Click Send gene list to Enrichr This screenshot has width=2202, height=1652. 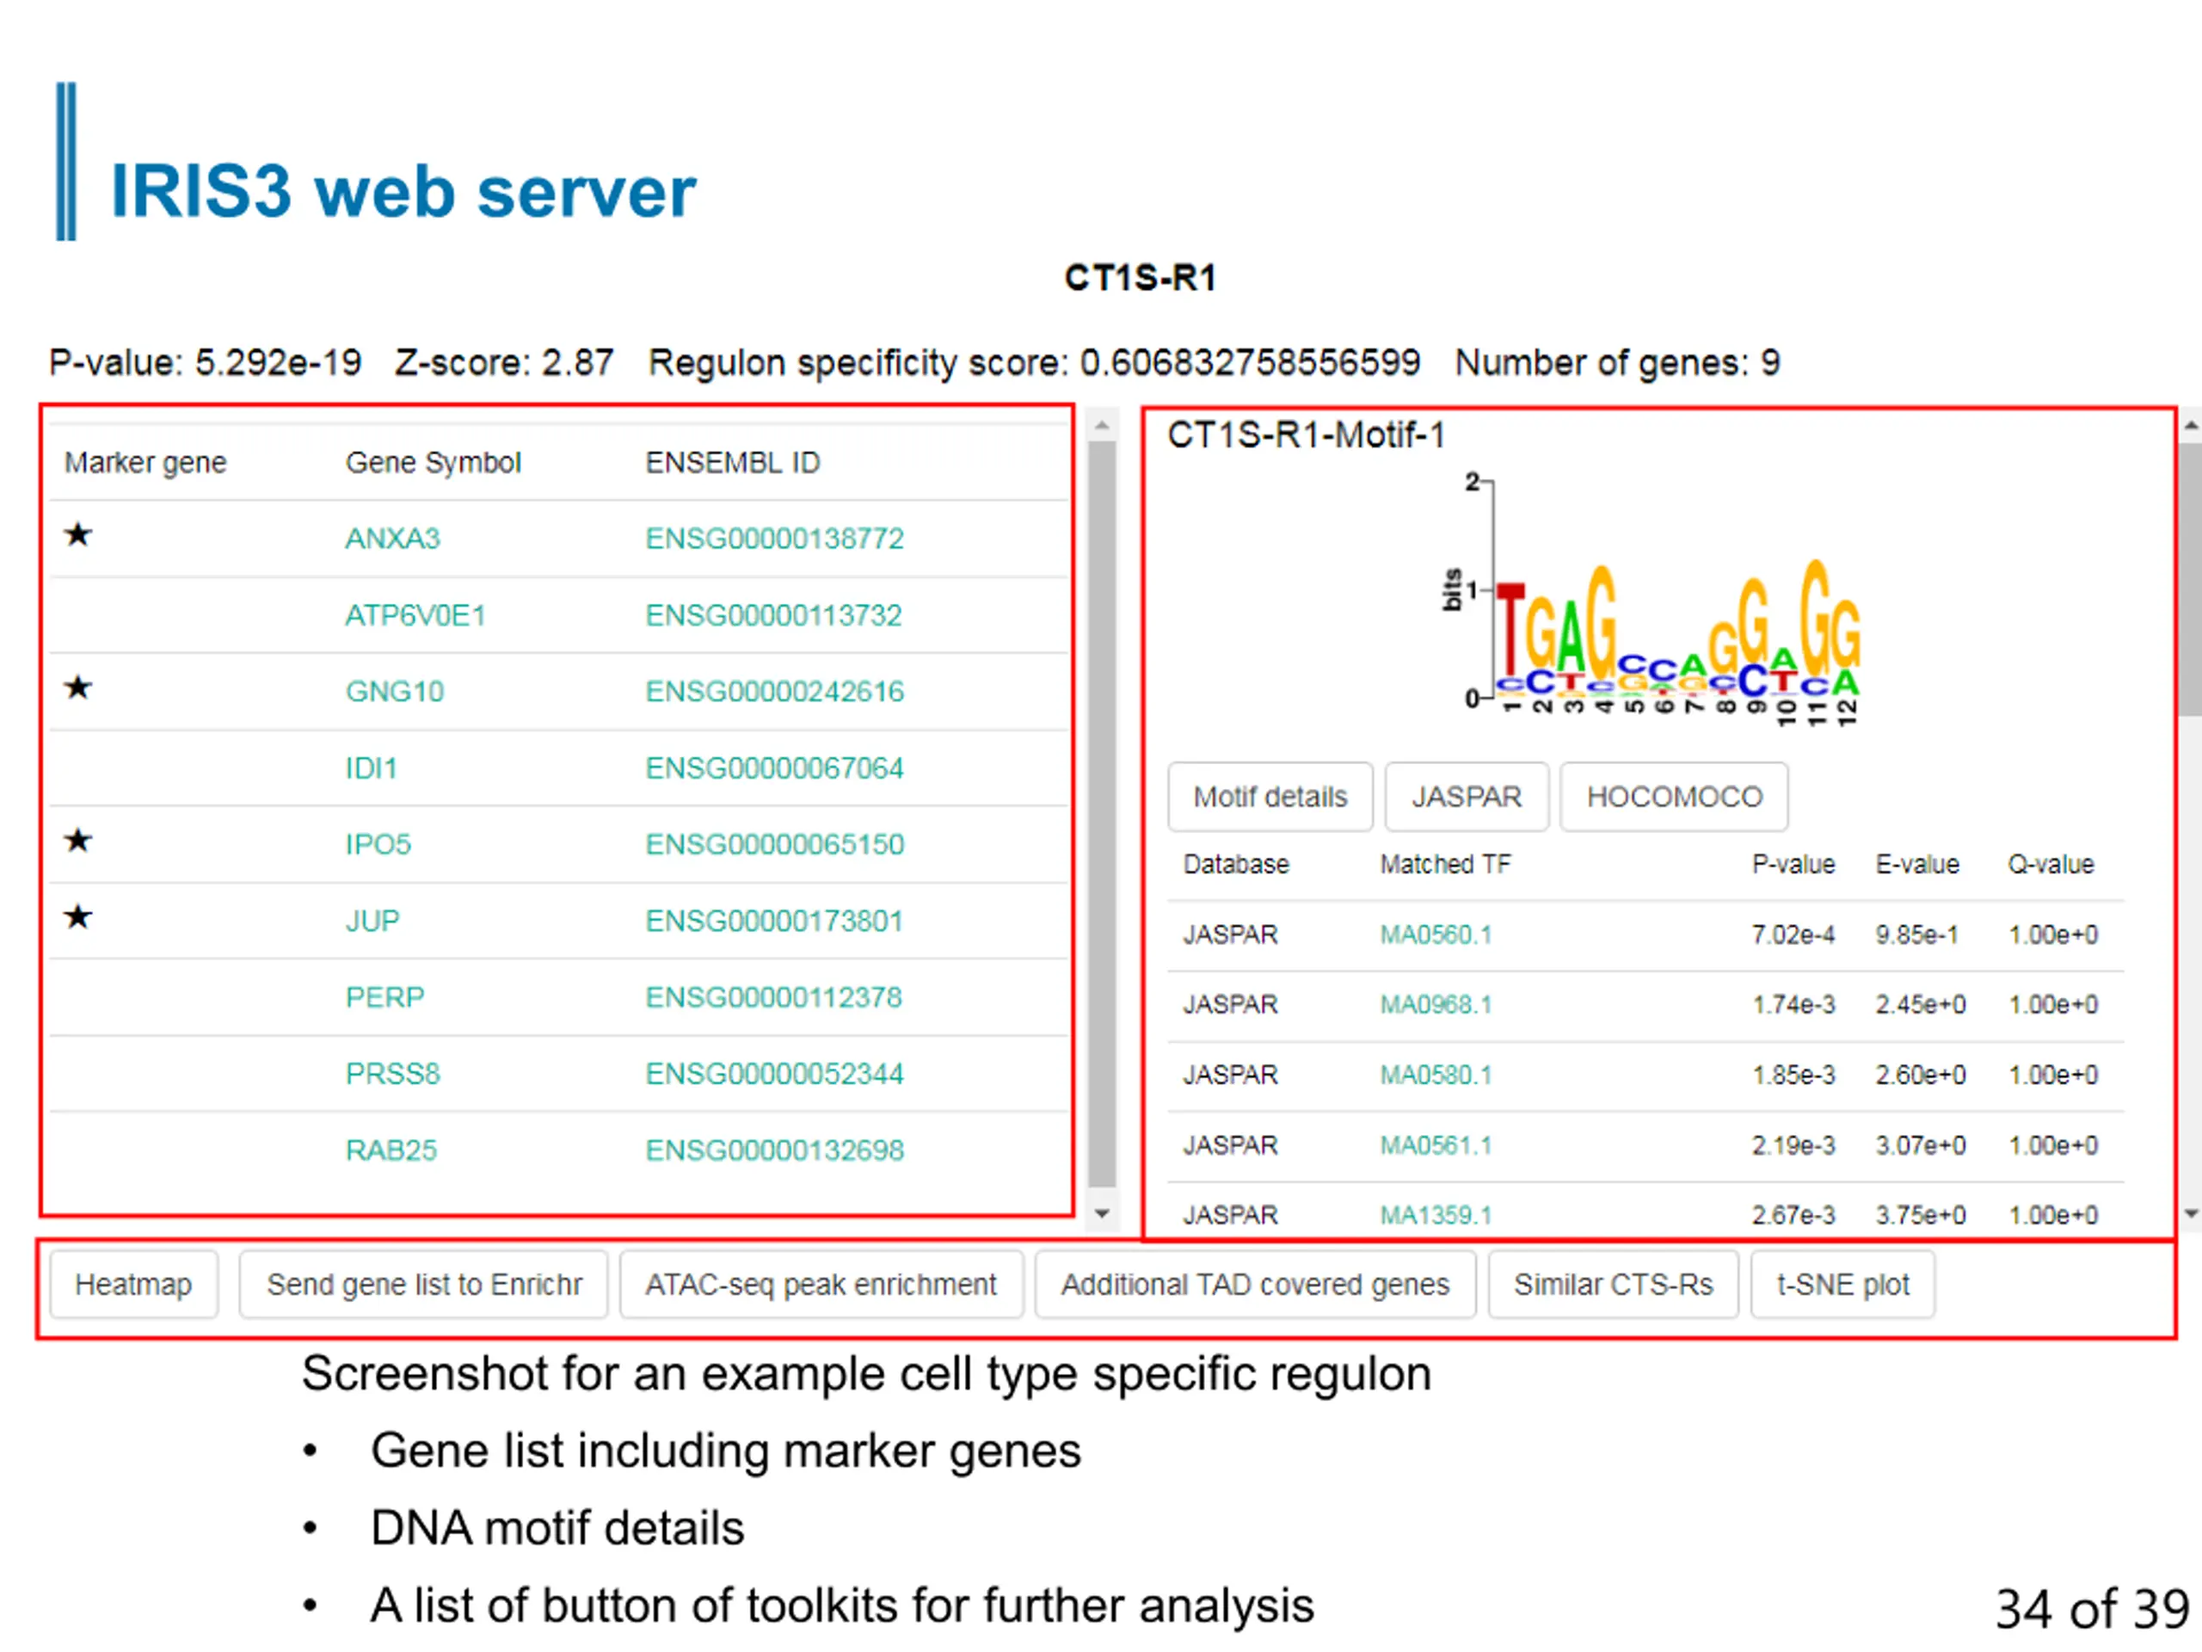click(x=424, y=1285)
